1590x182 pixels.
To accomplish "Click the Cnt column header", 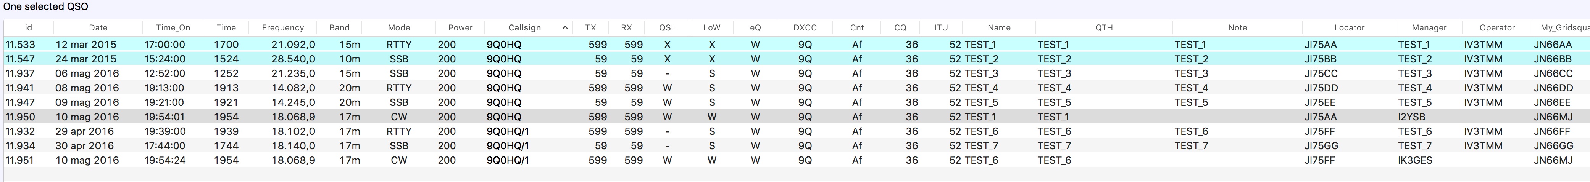I will (x=857, y=28).
